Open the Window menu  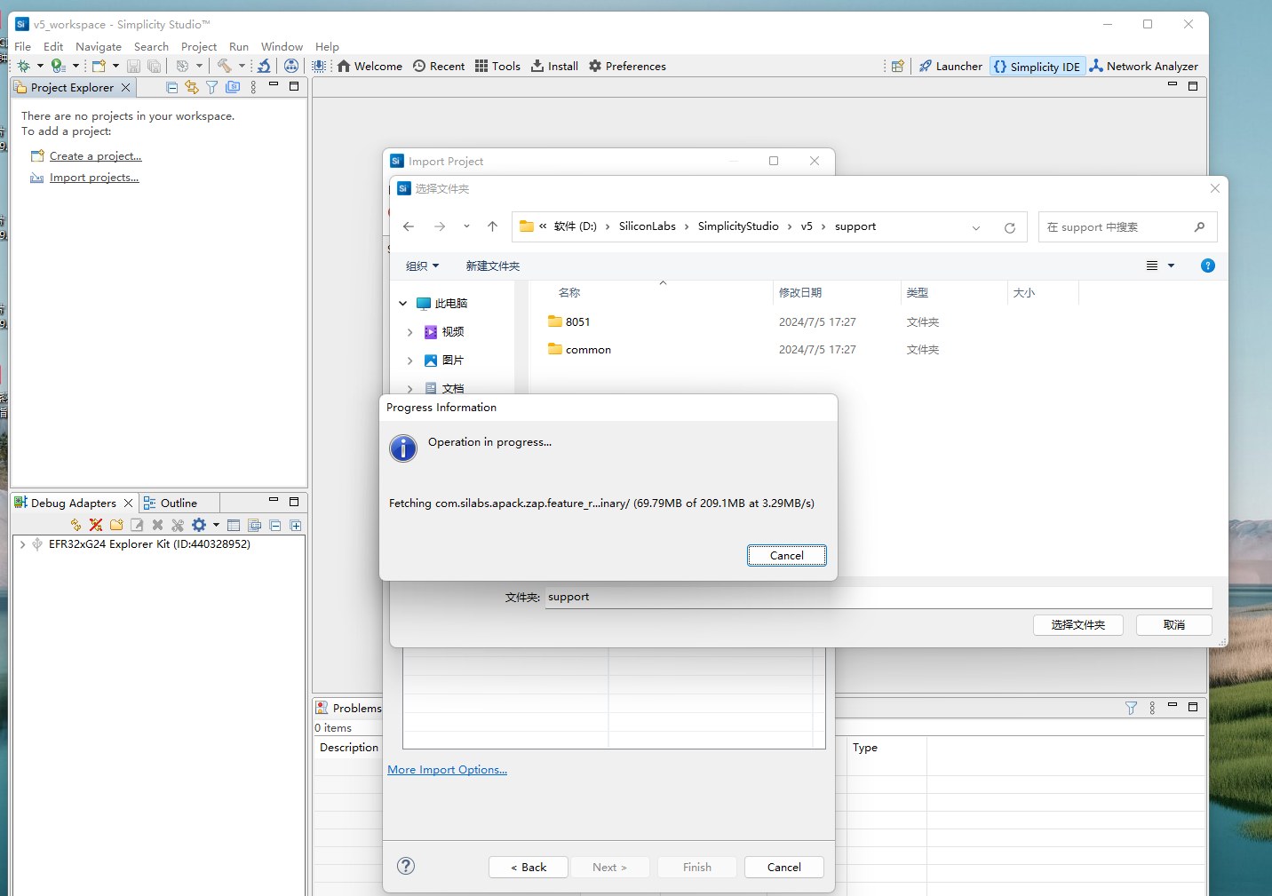(x=282, y=46)
